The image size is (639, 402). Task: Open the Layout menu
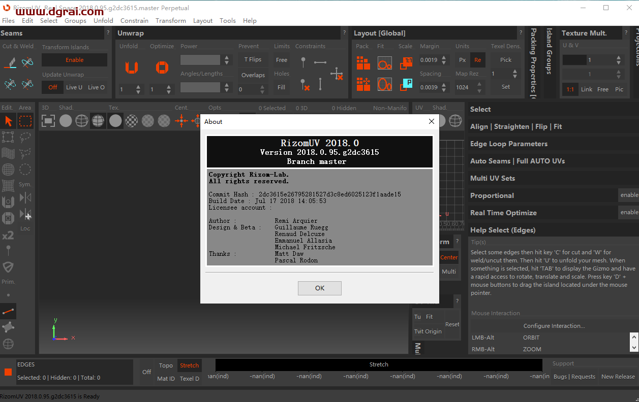pyautogui.click(x=203, y=21)
